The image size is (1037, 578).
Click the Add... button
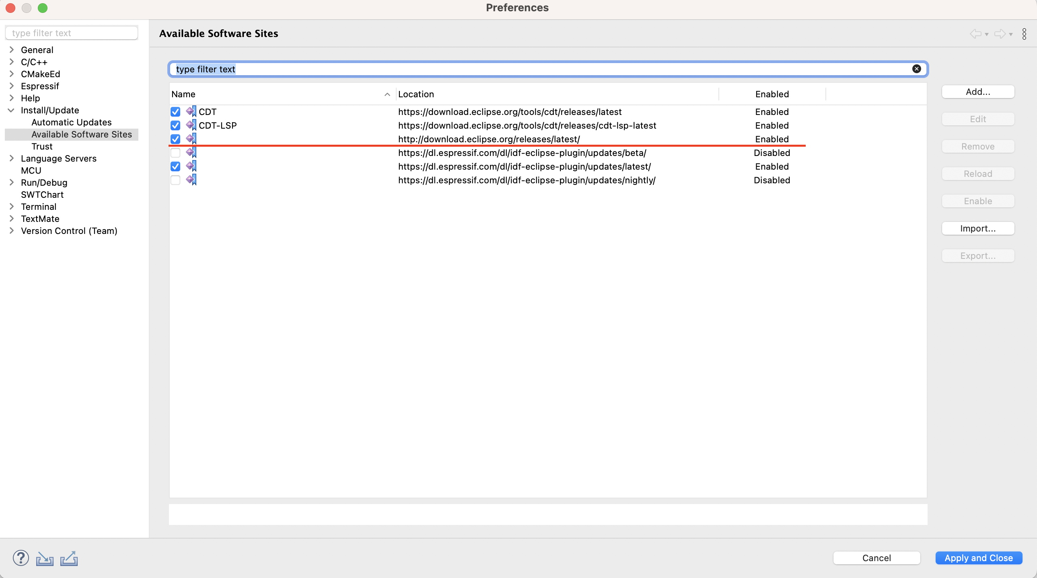[x=977, y=92]
